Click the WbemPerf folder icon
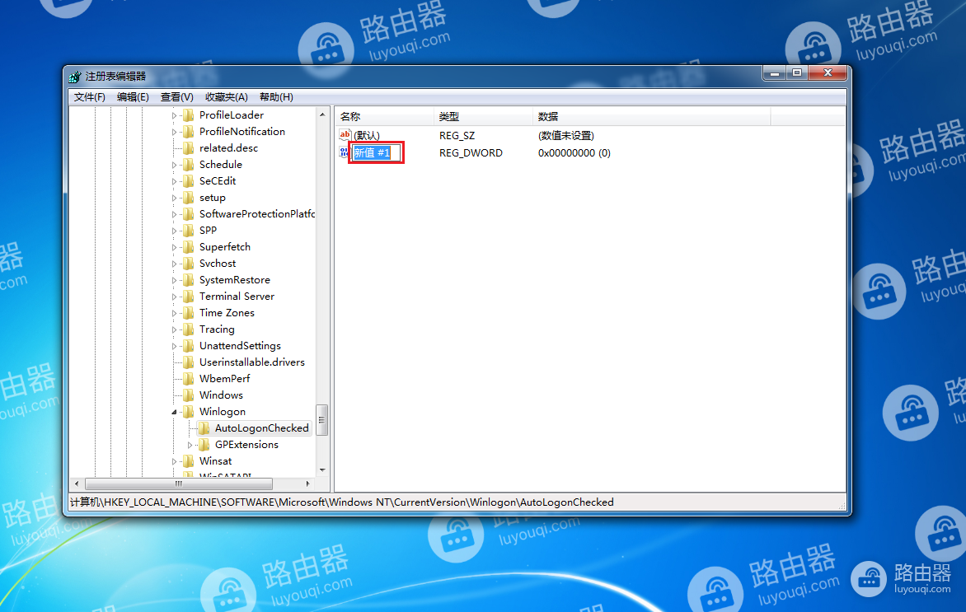The width and height of the screenshot is (966, 612). (x=189, y=379)
